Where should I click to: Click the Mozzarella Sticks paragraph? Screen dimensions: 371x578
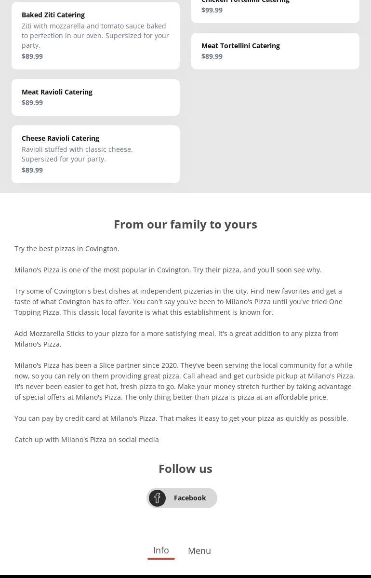pyautogui.click(x=176, y=338)
